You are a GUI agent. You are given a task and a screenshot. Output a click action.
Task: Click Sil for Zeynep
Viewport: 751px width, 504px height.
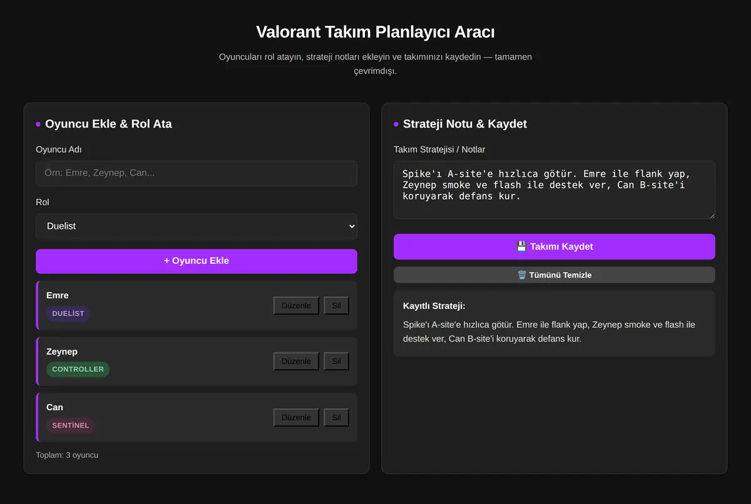coord(336,361)
